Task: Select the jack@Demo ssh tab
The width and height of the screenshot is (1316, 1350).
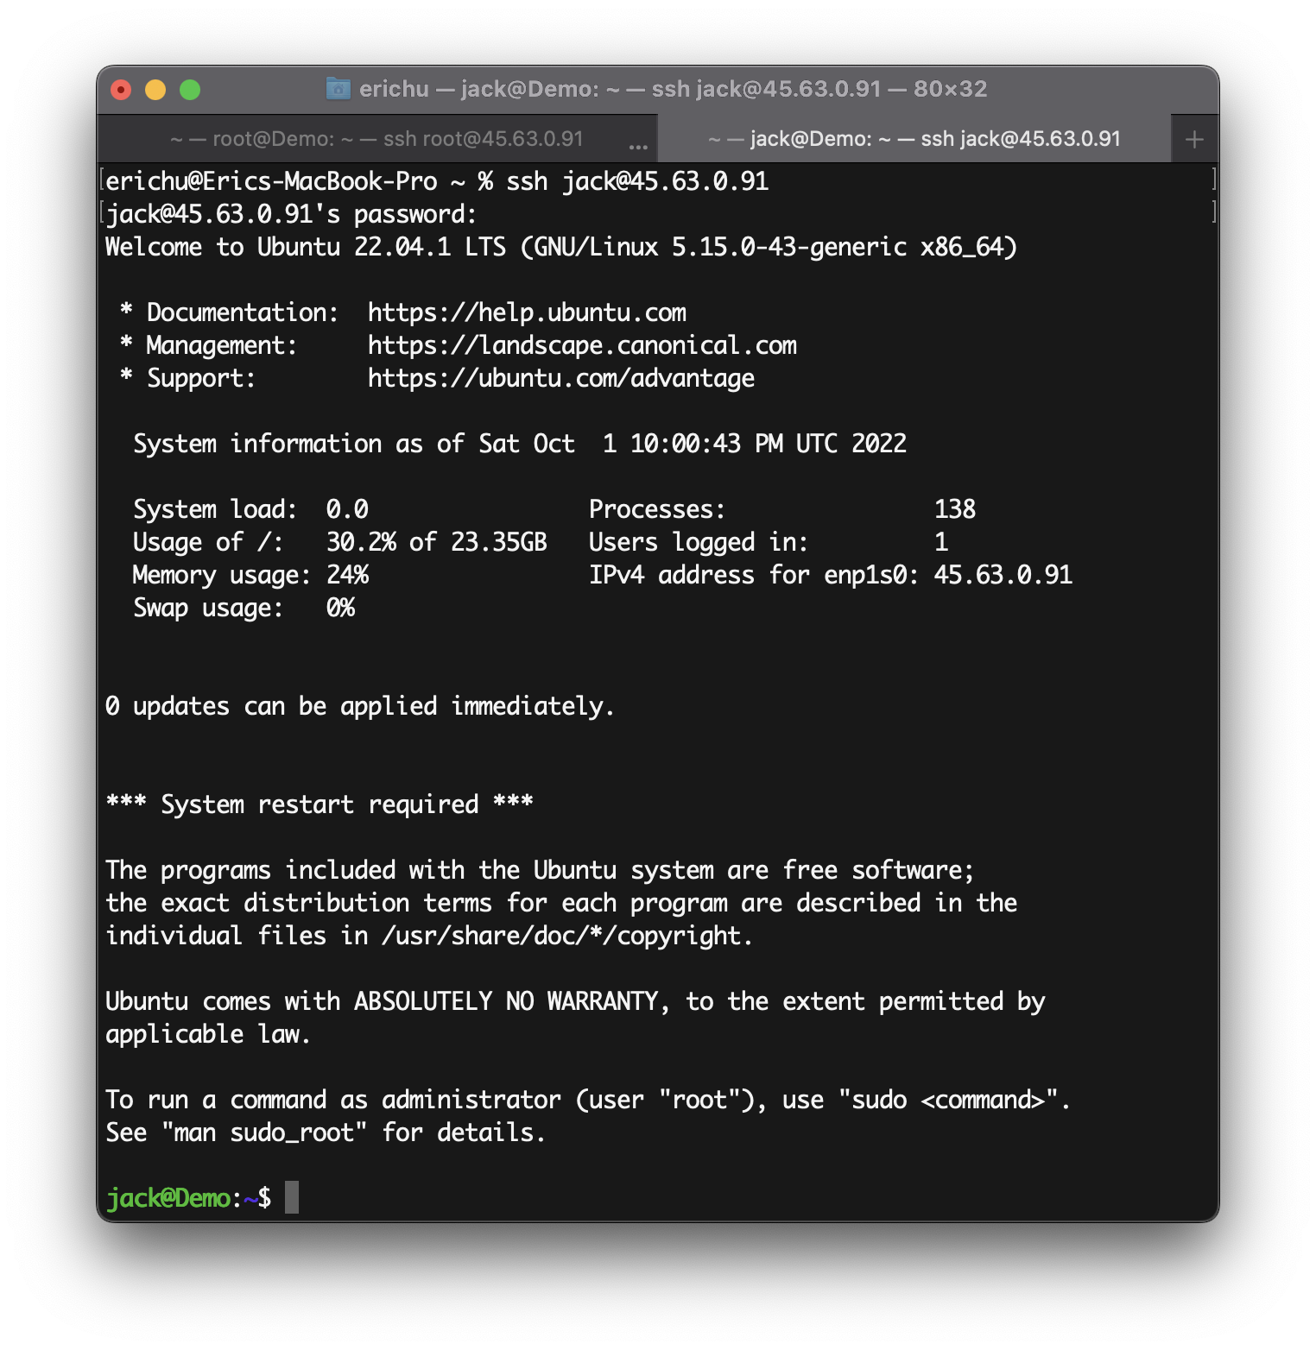Action: point(914,139)
